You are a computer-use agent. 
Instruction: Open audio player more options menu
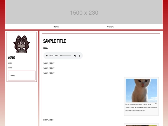click(79, 56)
